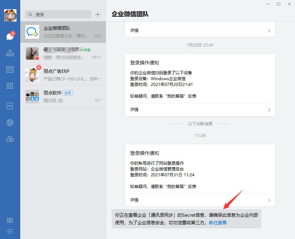
Task: Click the 丽点软件 group avatar
Action: click(x=32, y=97)
